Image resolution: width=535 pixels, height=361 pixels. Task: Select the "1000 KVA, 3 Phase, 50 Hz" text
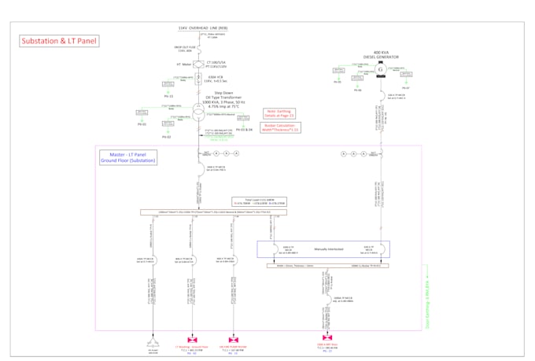[223, 102]
